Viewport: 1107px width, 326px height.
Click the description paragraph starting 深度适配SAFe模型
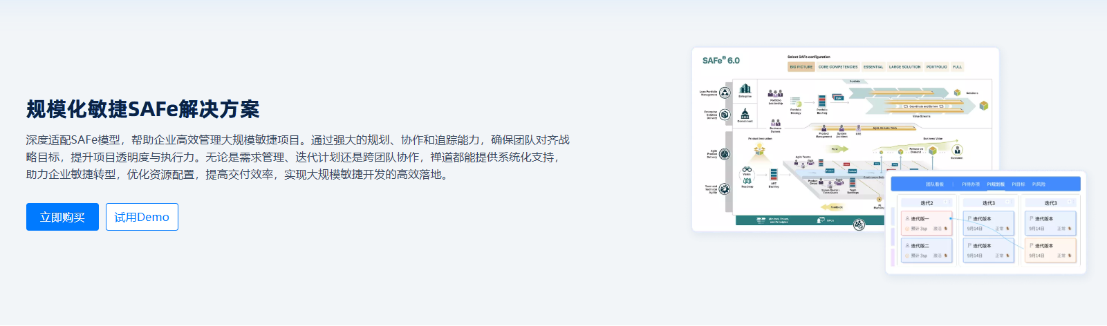298,157
